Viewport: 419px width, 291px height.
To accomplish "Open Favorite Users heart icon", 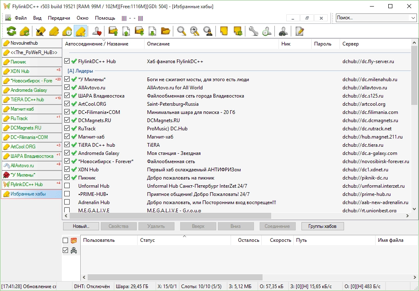I will coord(97,31).
